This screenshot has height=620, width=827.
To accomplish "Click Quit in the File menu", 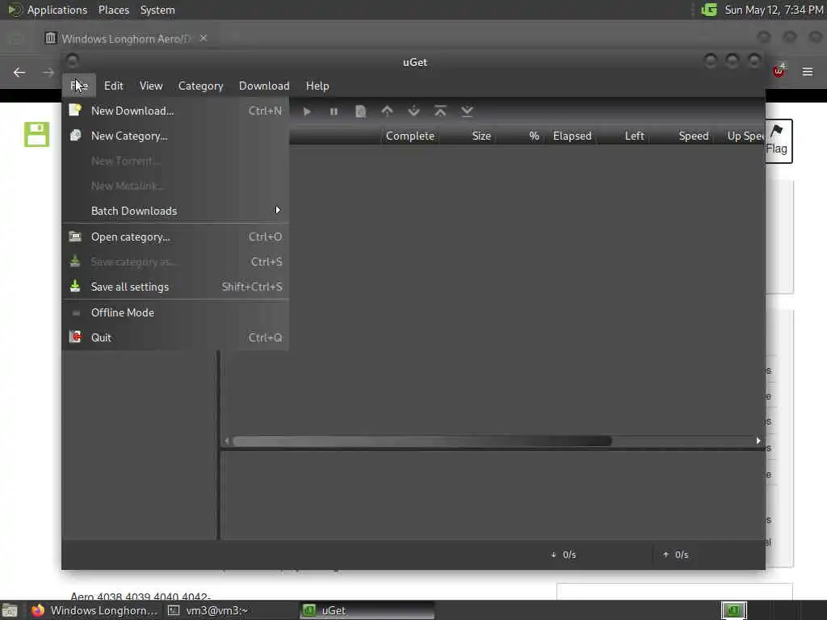I will pyautogui.click(x=175, y=337).
